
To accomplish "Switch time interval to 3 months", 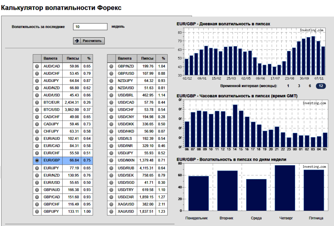I will [299, 86].
